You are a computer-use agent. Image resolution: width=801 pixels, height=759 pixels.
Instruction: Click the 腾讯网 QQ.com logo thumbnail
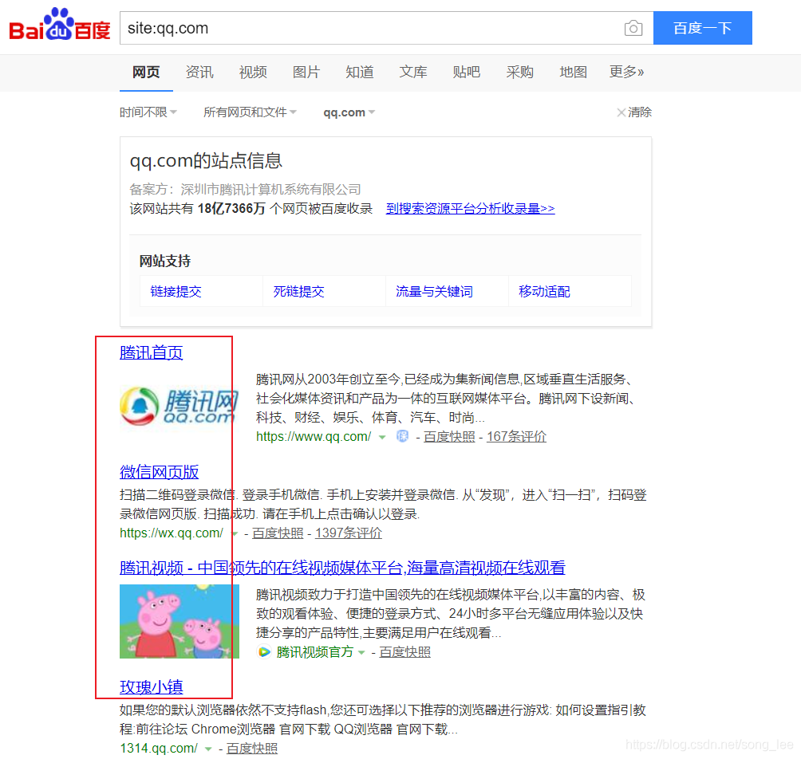pos(179,407)
